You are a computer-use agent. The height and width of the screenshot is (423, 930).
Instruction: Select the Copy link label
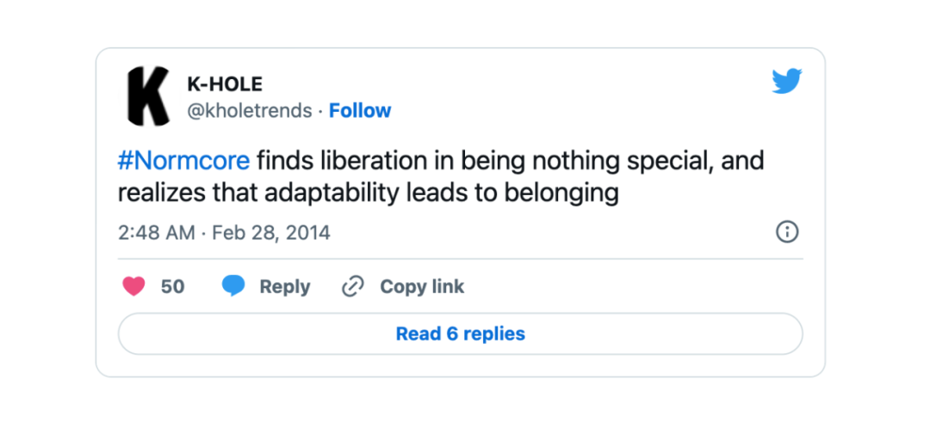422,287
